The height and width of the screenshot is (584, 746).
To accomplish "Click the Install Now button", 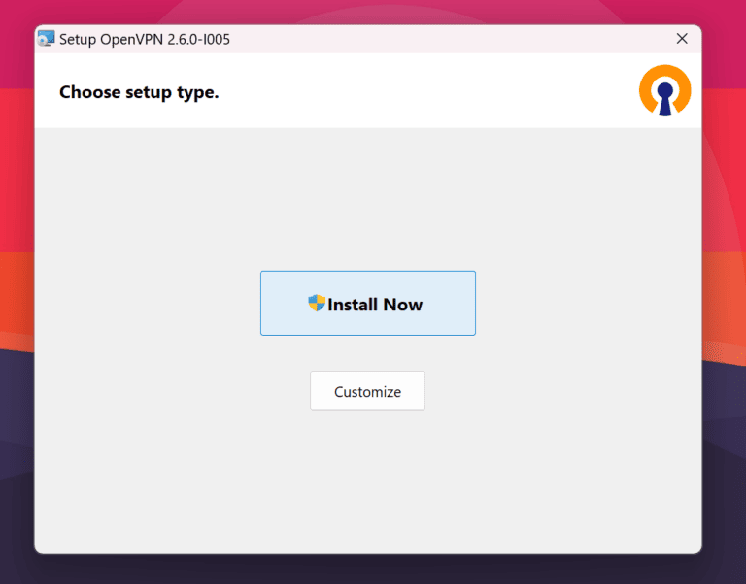I will (367, 303).
